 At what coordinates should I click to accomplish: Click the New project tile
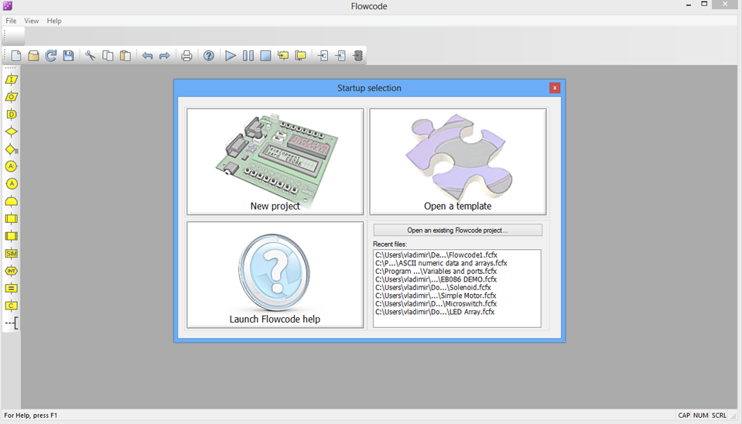[x=275, y=162]
